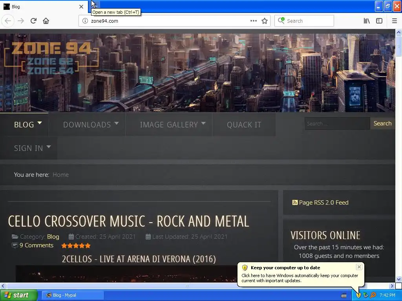Click the search engine icon in Search box
This screenshot has height=301, width=402.
[281, 20]
